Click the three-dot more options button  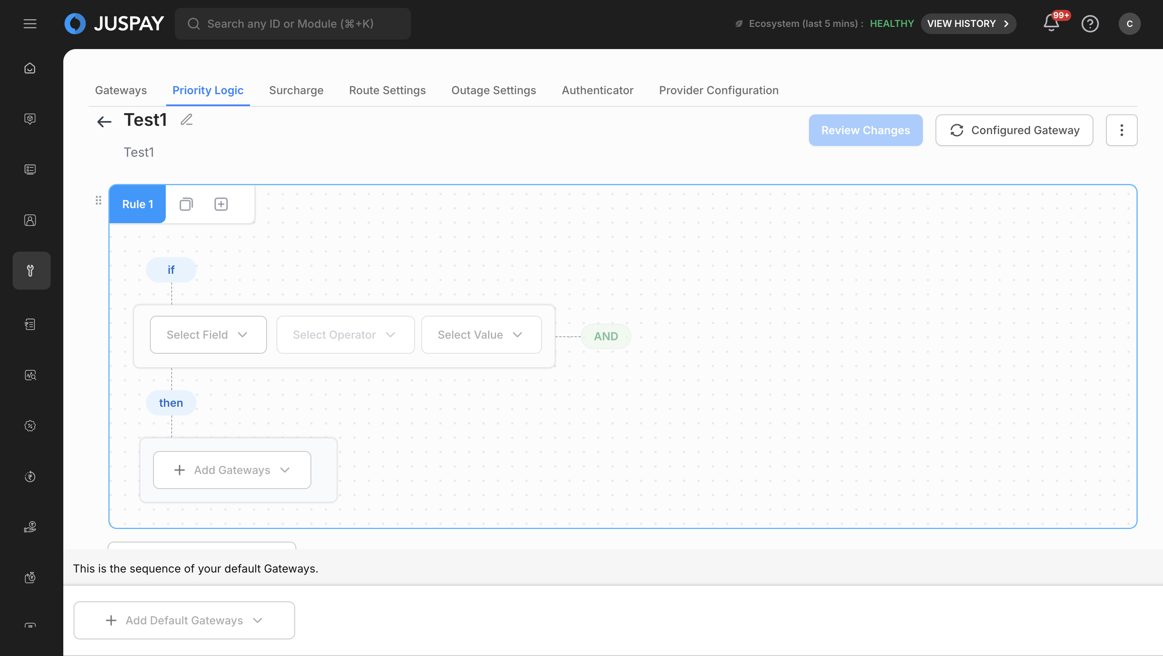pyautogui.click(x=1121, y=130)
